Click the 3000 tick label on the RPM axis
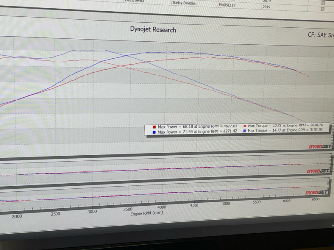 pos(92,212)
